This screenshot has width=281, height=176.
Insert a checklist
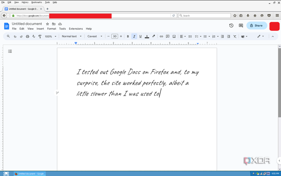(197, 36)
